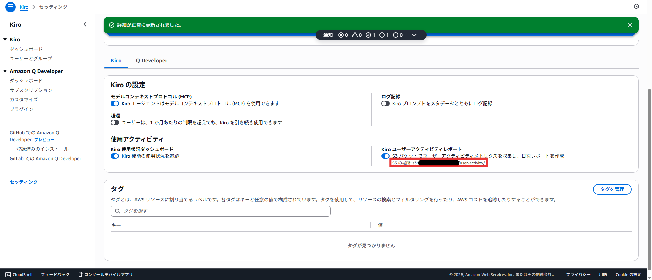Click the タグを管理 button

pos(612,189)
